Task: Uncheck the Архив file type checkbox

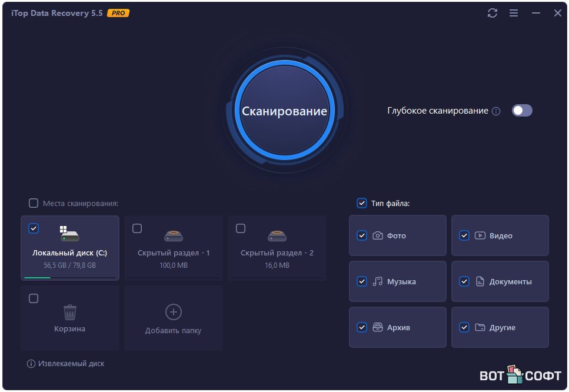Action: click(362, 327)
